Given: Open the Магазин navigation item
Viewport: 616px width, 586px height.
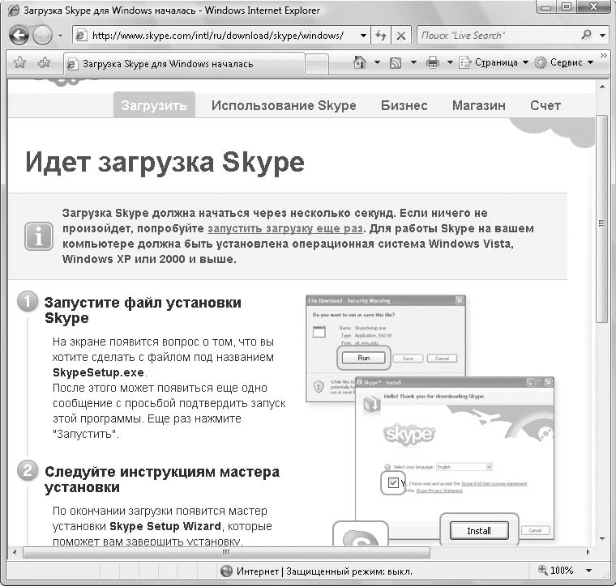Looking at the screenshot, I should (479, 105).
